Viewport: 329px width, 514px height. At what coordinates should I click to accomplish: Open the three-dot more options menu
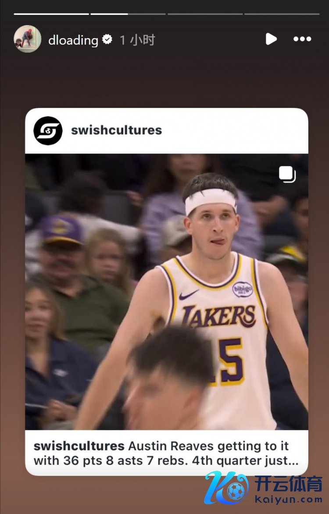pos(302,39)
